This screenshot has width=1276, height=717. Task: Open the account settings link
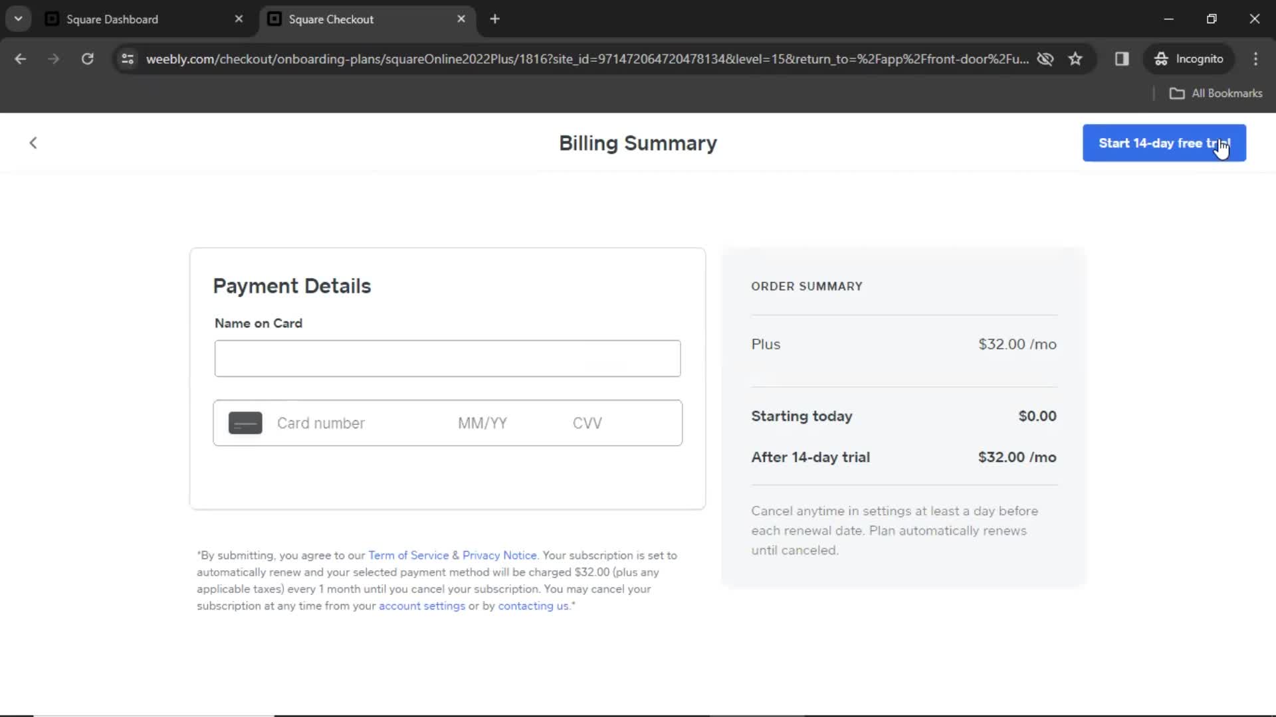(x=422, y=605)
